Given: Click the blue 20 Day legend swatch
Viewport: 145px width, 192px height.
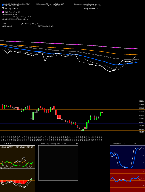Looking at the screenshot, I should [x=3, y=5].
